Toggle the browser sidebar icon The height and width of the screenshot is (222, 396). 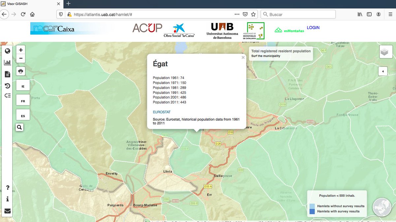tap(369, 14)
